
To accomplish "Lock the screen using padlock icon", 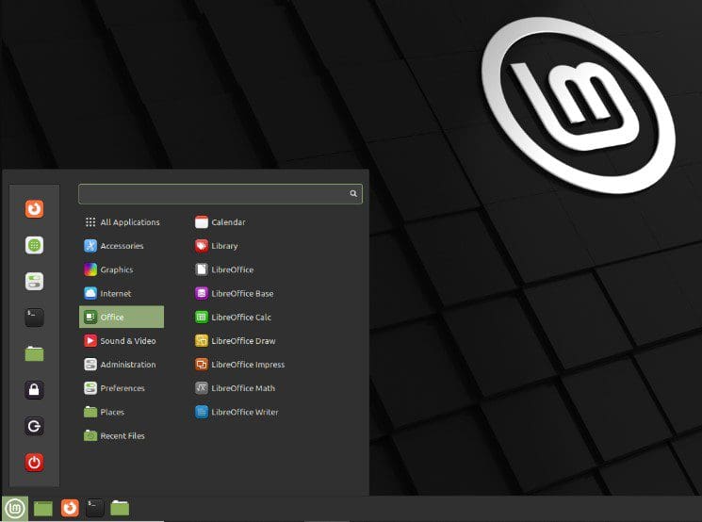I will point(34,390).
